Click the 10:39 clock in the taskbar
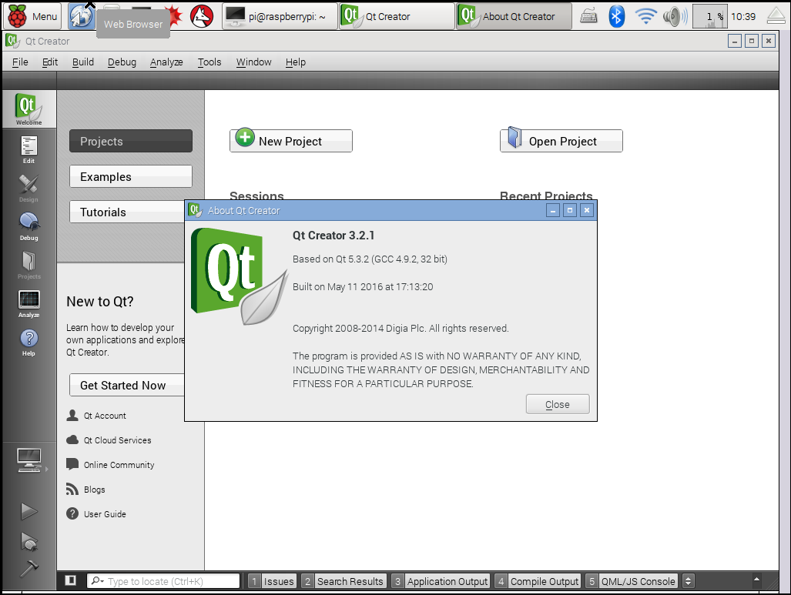This screenshot has width=791, height=595. click(743, 16)
